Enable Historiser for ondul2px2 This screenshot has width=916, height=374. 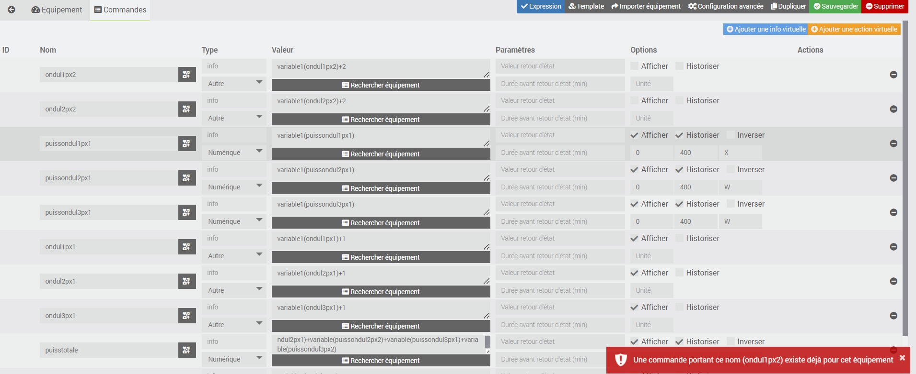click(679, 100)
